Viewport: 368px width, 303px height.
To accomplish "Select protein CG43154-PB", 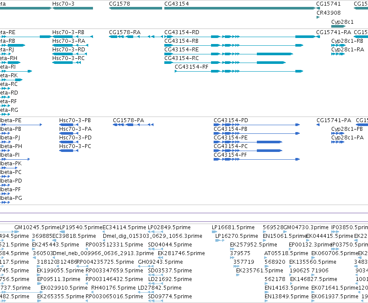I will tap(256, 133).
